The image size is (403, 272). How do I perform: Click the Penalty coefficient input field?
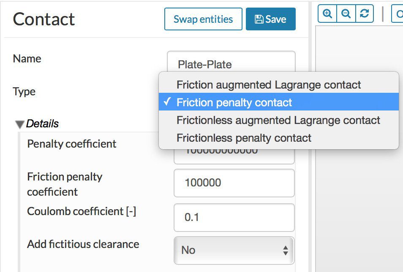(234, 155)
